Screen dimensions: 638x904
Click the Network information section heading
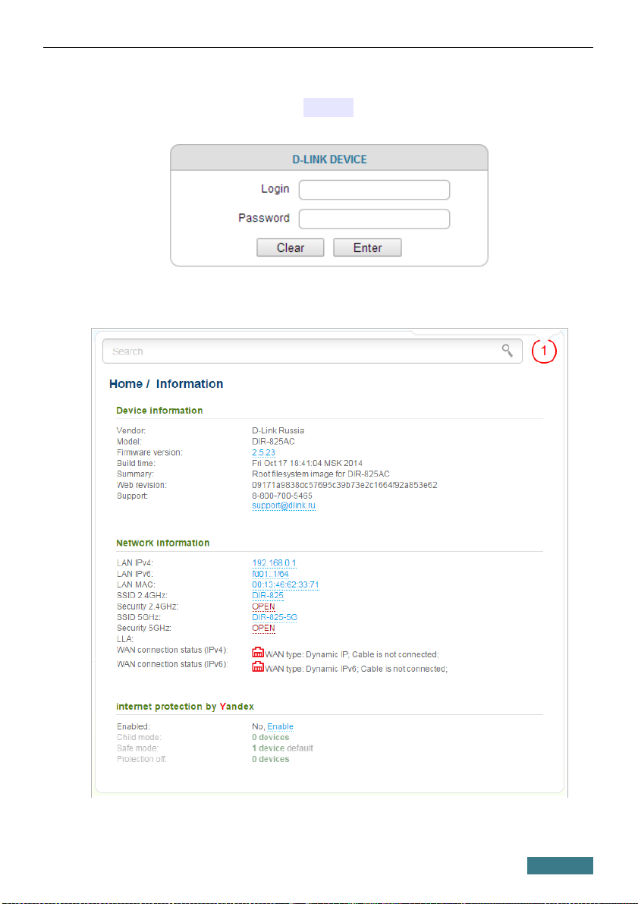pyautogui.click(x=162, y=543)
